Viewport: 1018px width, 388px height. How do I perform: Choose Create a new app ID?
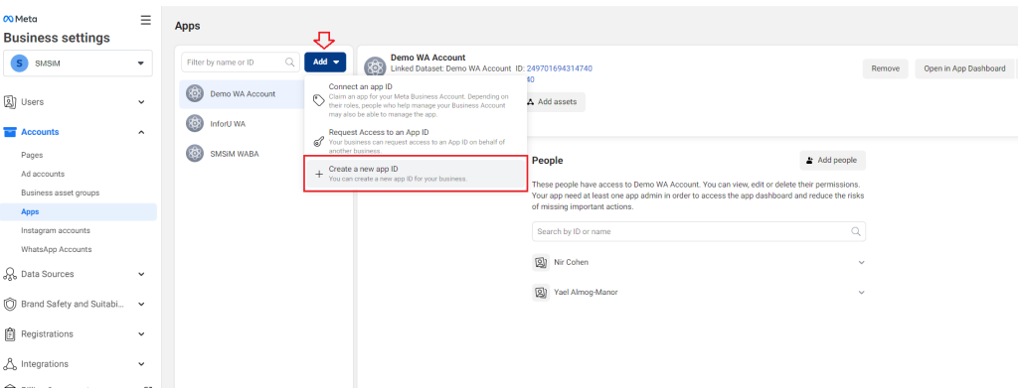tap(416, 174)
